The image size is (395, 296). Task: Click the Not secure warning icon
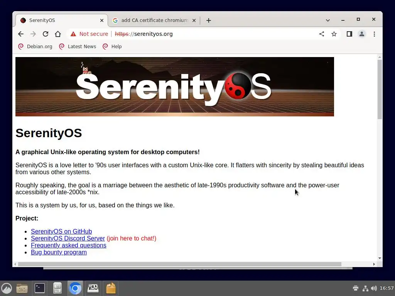(x=73, y=34)
